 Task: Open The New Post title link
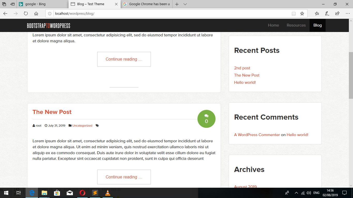tap(52, 112)
